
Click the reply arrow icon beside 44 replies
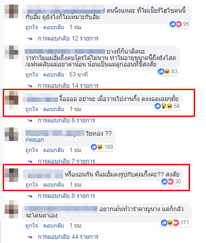click(30, 237)
